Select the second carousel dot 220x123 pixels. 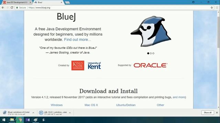point(151,53)
